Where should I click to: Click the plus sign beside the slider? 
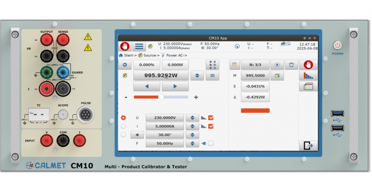point(196,97)
